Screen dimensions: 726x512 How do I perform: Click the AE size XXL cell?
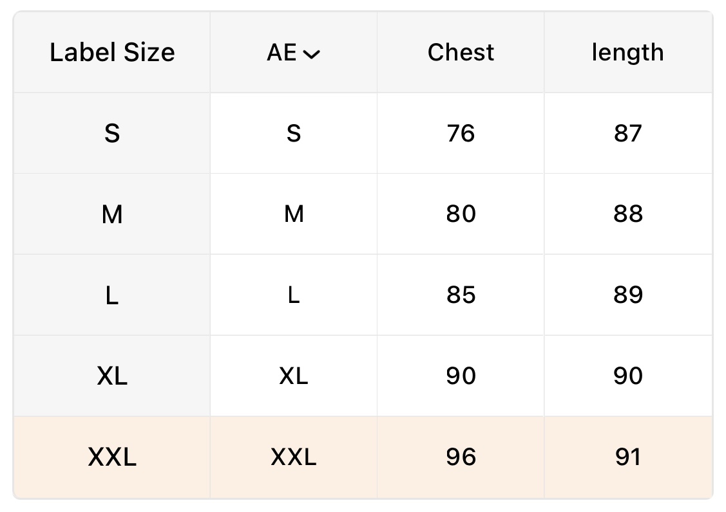click(294, 457)
